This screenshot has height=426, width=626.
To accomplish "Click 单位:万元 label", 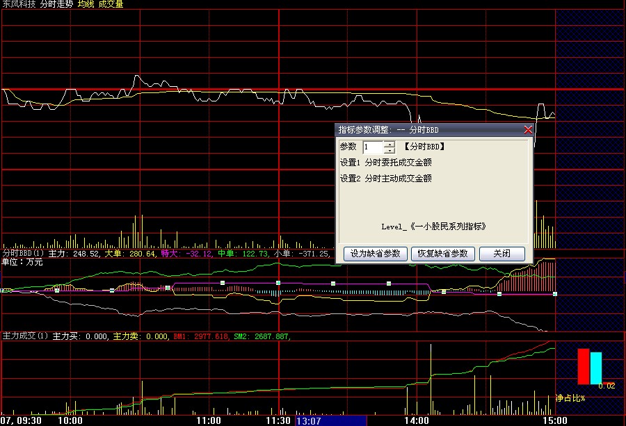I will coord(22,262).
